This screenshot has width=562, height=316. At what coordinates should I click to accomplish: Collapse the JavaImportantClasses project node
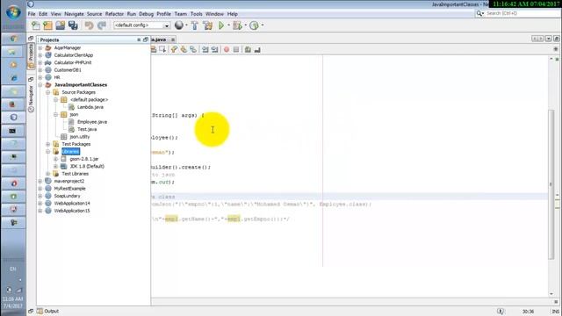pyautogui.click(x=40, y=85)
